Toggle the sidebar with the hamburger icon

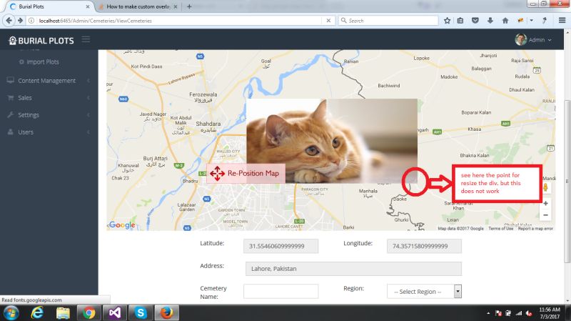pos(86,39)
